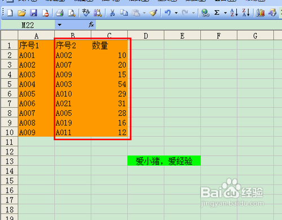The height and width of the screenshot is (220, 282).
Task: Select cell B10 containing A011
Action: click(73, 132)
